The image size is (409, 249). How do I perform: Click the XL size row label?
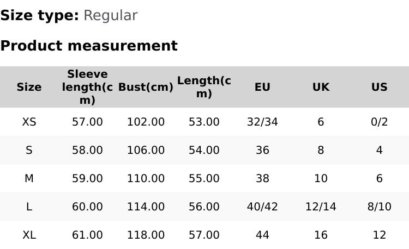point(29,235)
